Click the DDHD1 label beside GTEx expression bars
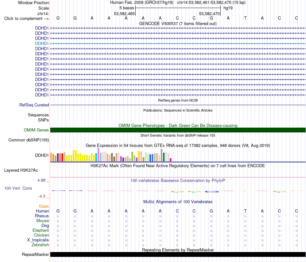This screenshot has width=306, height=262. 42,156
